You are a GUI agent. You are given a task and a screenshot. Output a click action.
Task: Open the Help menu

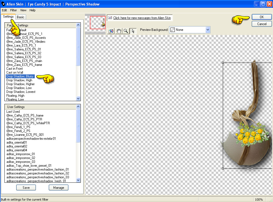[x=32, y=10]
